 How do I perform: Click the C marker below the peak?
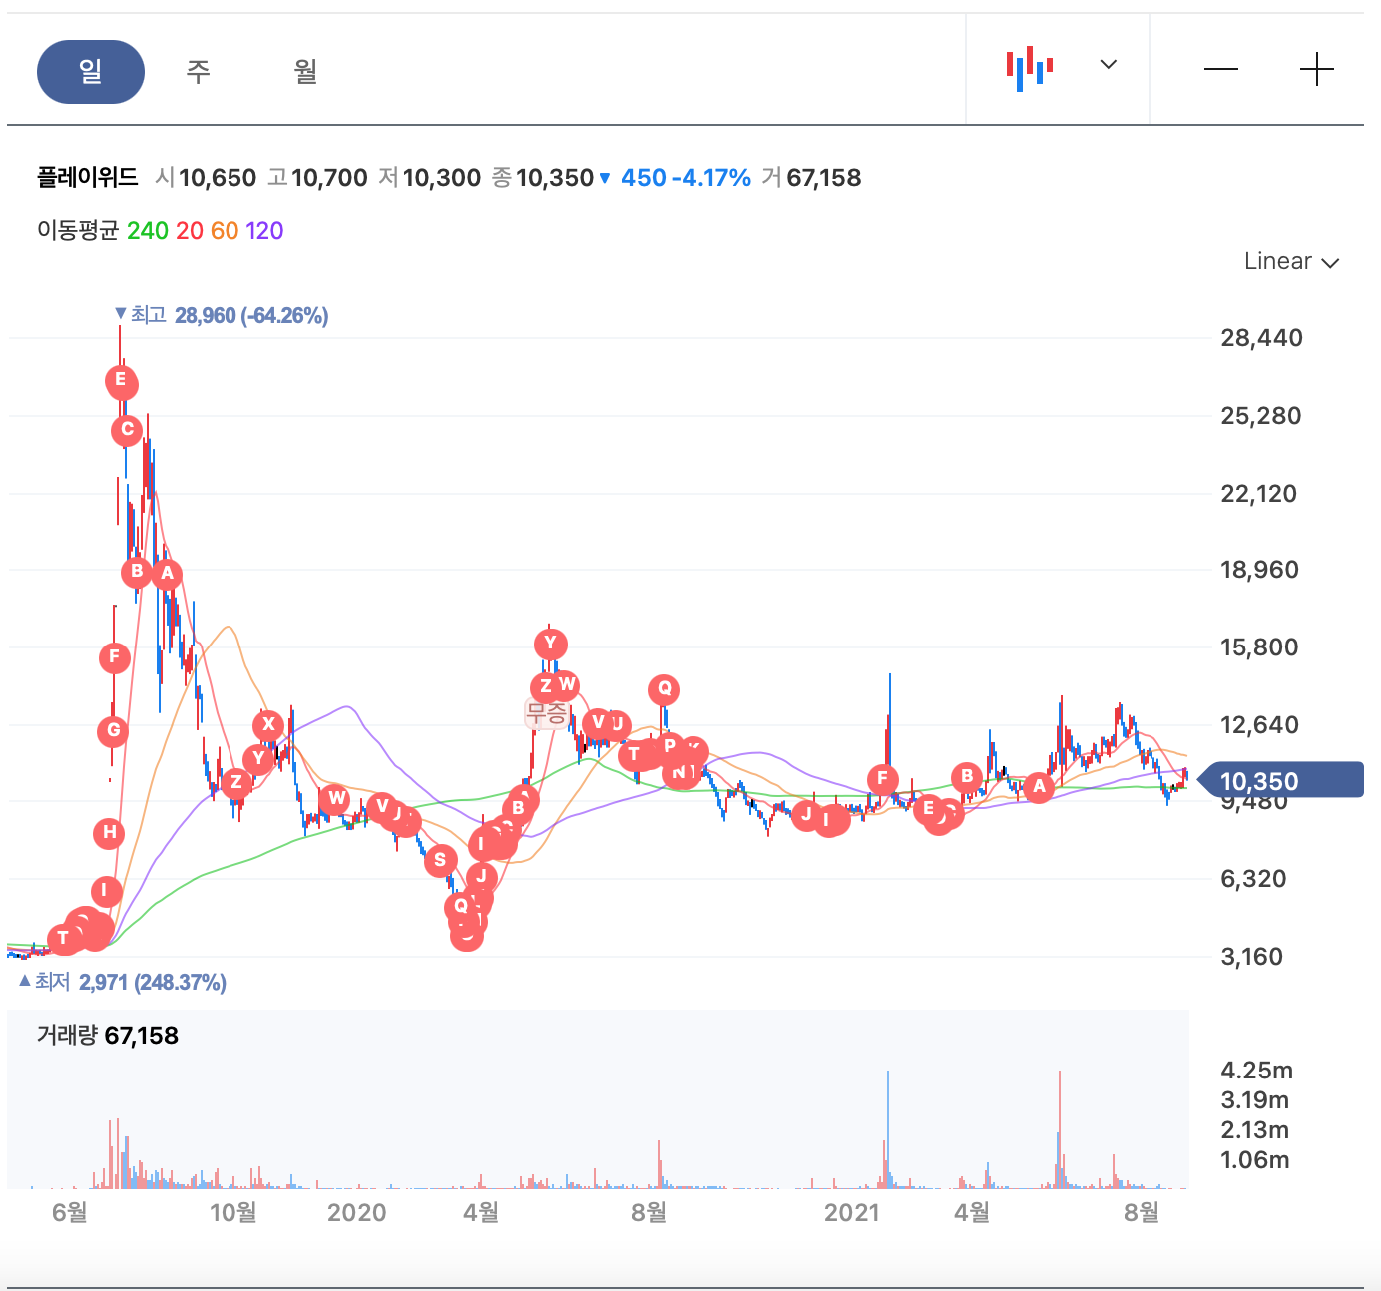[127, 430]
